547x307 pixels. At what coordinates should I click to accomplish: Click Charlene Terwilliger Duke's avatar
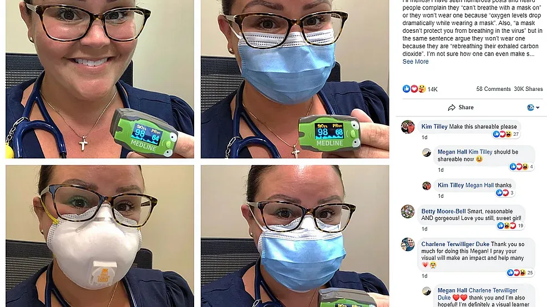click(x=408, y=244)
